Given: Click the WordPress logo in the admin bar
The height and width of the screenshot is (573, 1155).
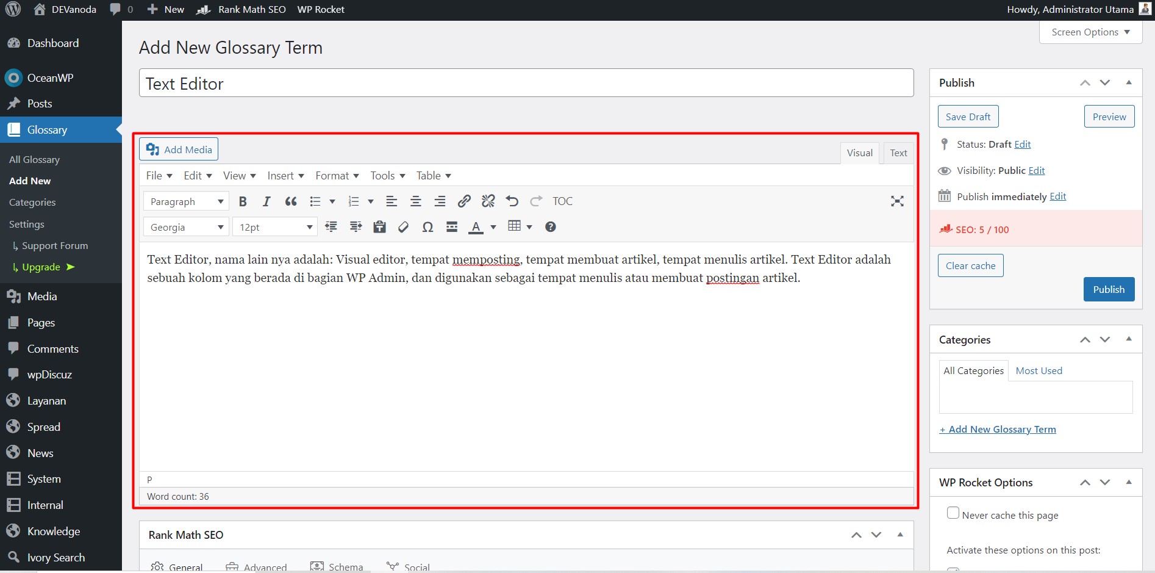Looking at the screenshot, I should click(x=13, y=9).
